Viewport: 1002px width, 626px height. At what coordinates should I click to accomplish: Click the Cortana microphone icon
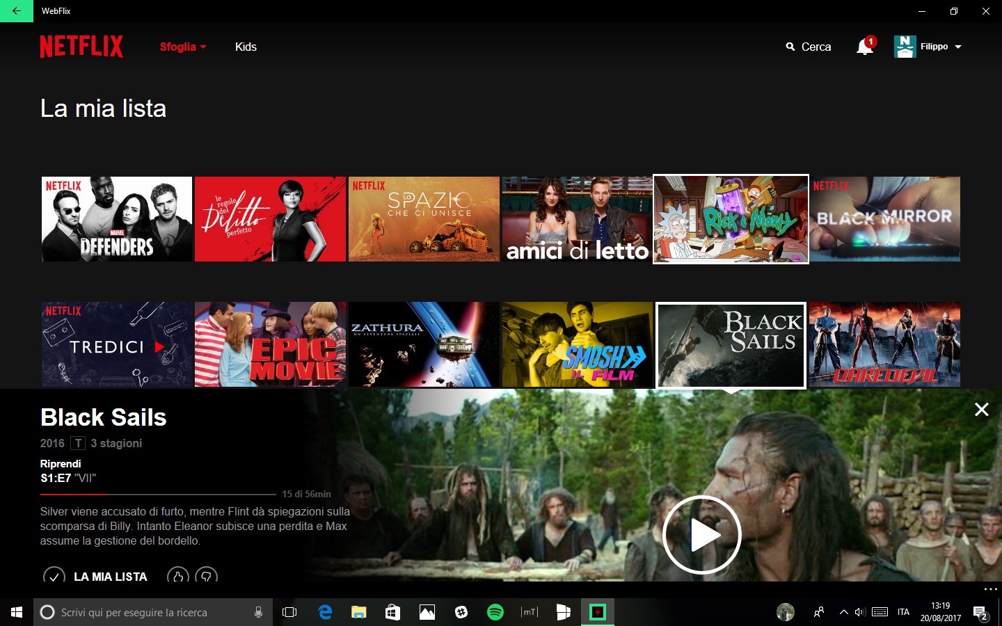pos(258,612)
